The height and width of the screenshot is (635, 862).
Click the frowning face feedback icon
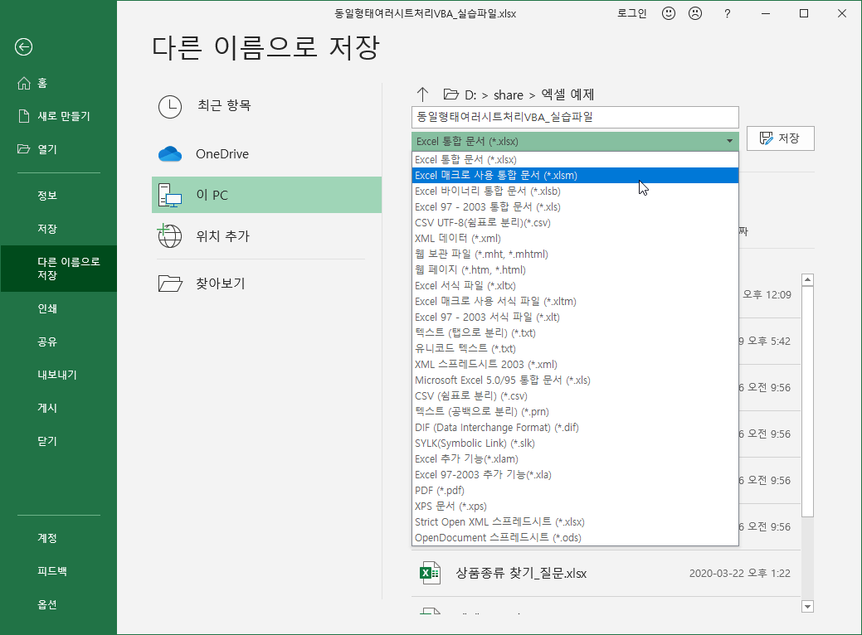(695, 13)
